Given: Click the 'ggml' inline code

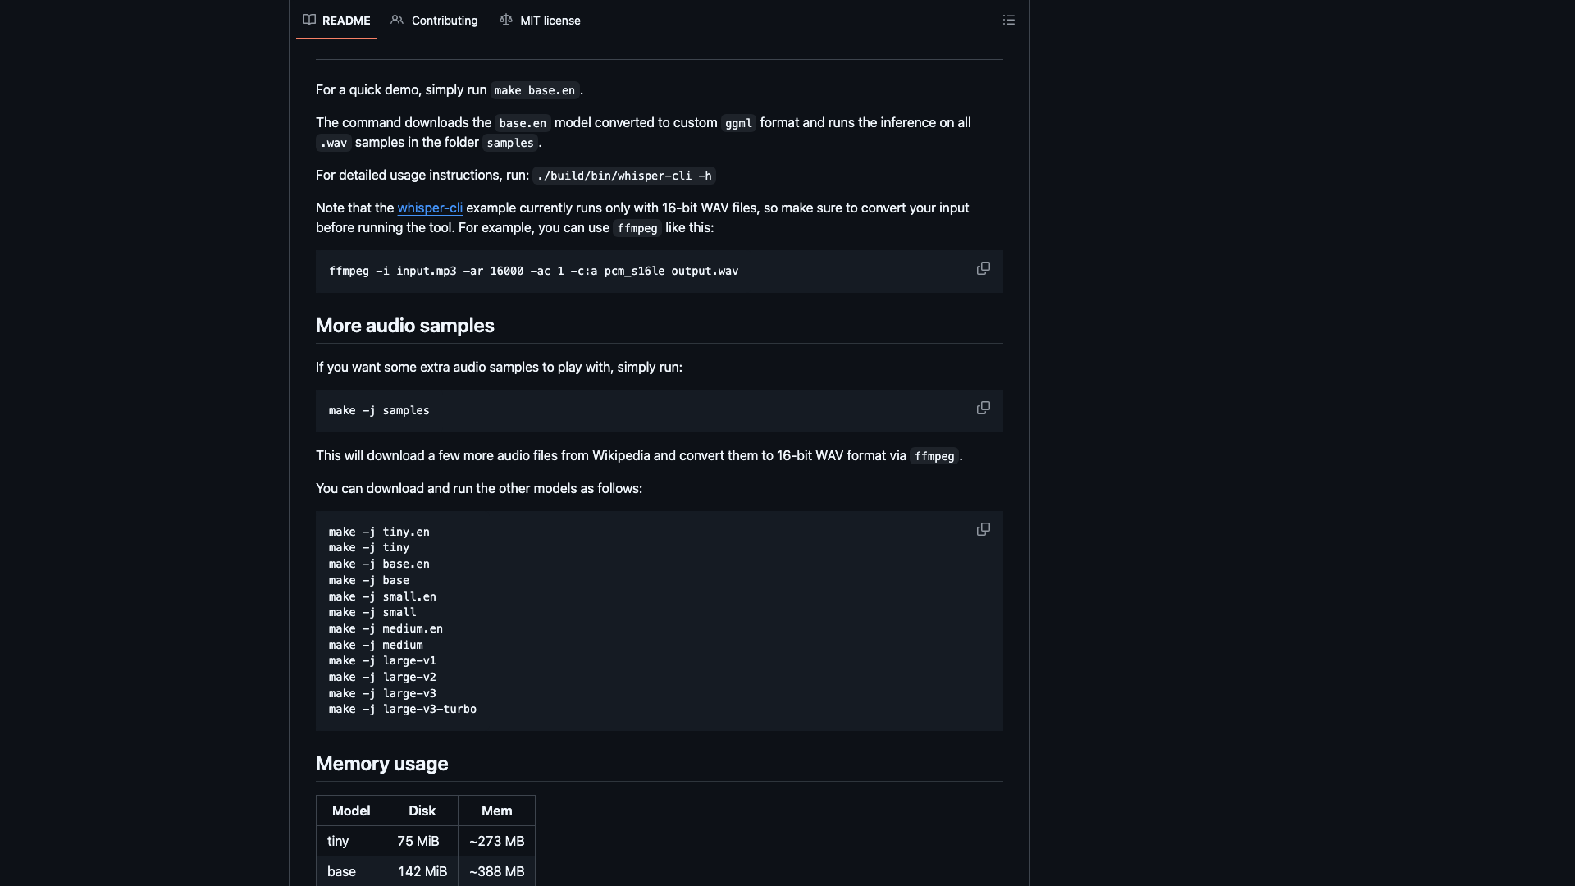Looking at the screenshot, I should [x=738, y=123].
